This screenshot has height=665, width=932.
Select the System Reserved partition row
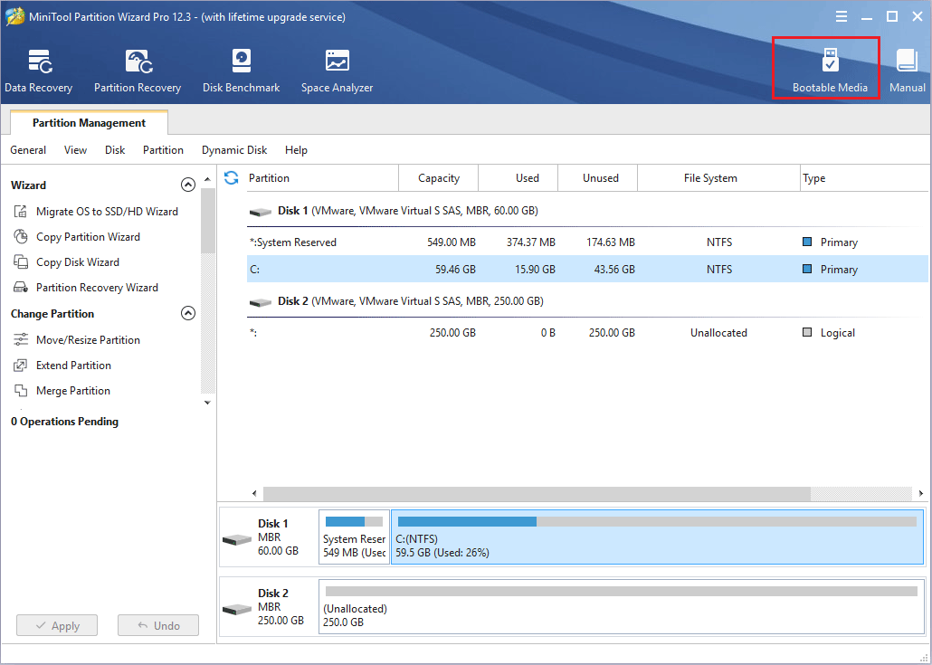point(587,242)
